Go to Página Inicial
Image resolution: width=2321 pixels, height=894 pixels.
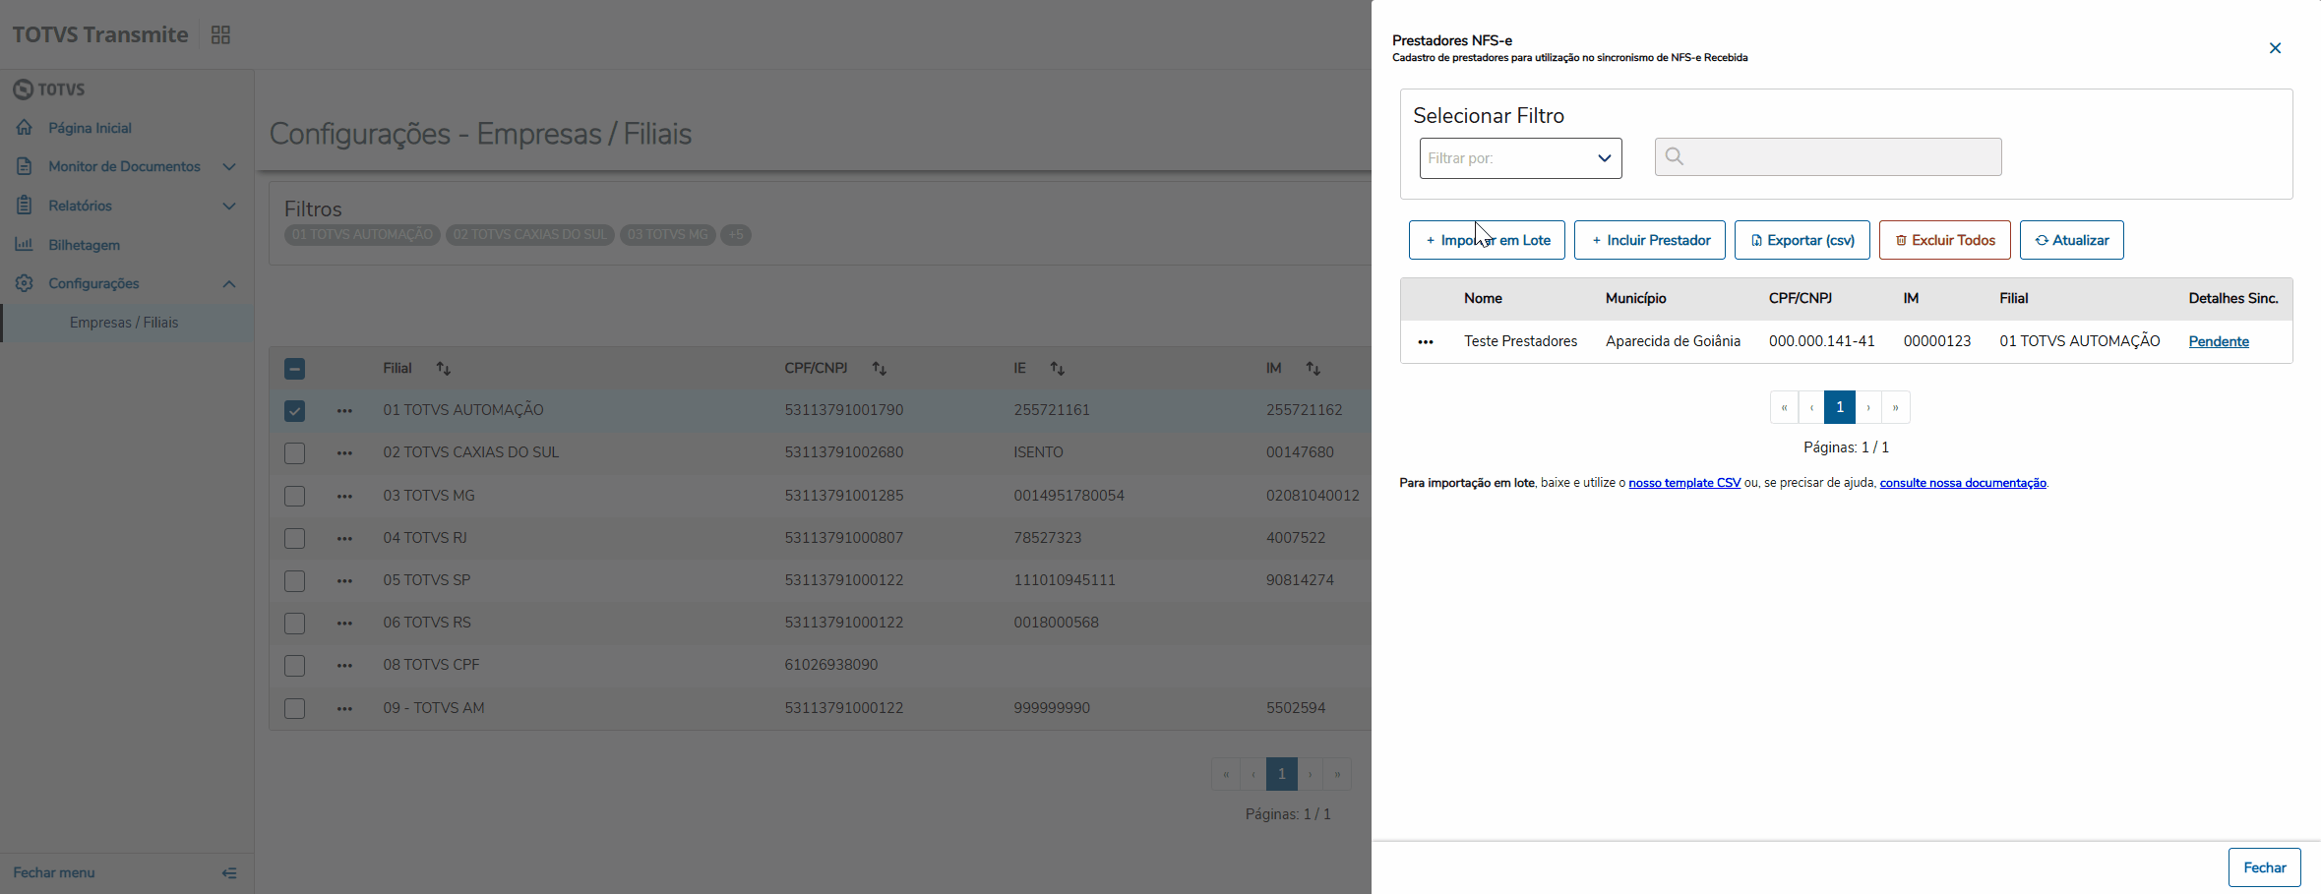pyautogui.click(x=90, y=128)
